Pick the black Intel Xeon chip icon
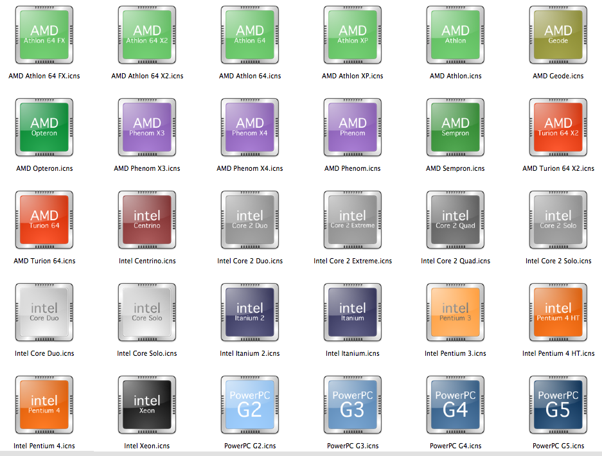Image resolution: width=602 pixels, height=456 pixels. point(147,405)
